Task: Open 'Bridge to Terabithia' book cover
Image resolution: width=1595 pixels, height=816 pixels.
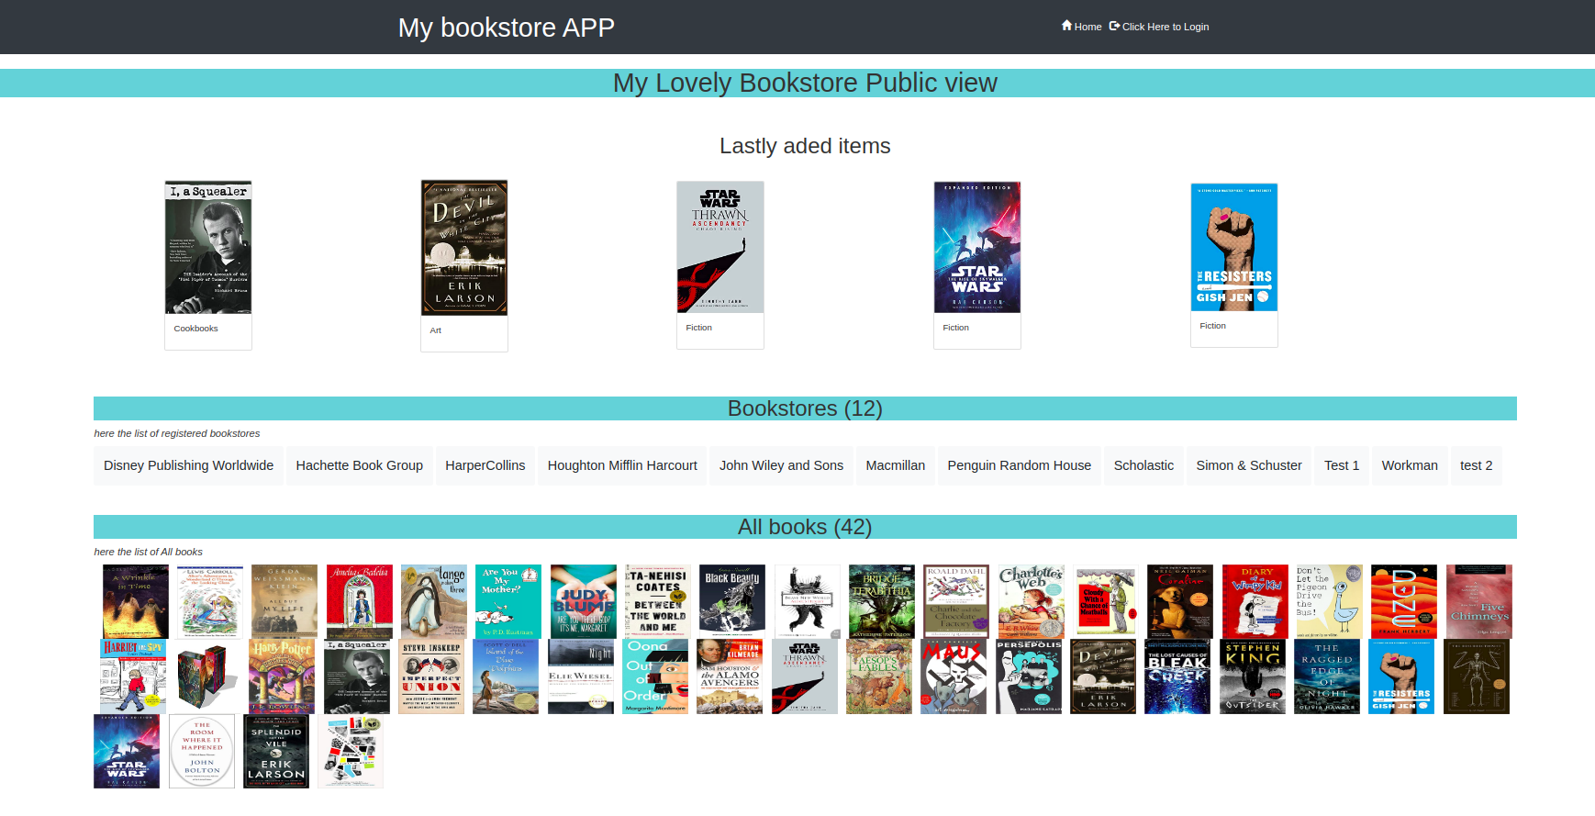Action: click(882, 601)
